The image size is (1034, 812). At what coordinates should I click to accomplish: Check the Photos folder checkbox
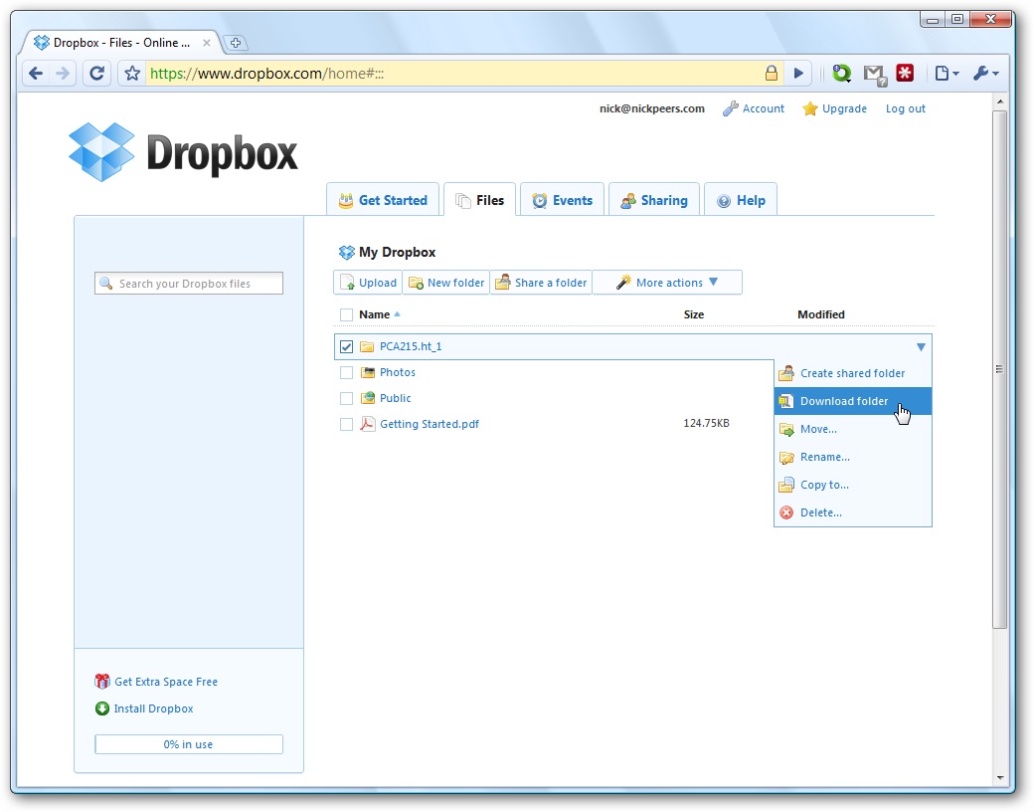pos(346,372)
